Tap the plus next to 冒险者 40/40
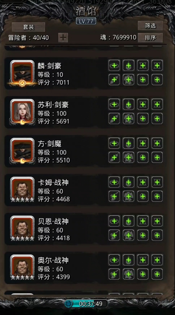This screenshot has width=175, height=315. [63, 37]
